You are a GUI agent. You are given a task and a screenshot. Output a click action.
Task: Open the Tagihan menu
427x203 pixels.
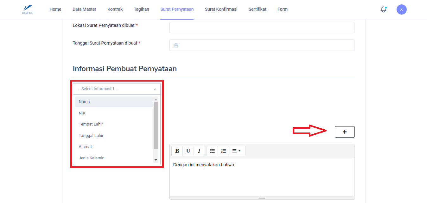pyautogui.click(x=141, y=9)
